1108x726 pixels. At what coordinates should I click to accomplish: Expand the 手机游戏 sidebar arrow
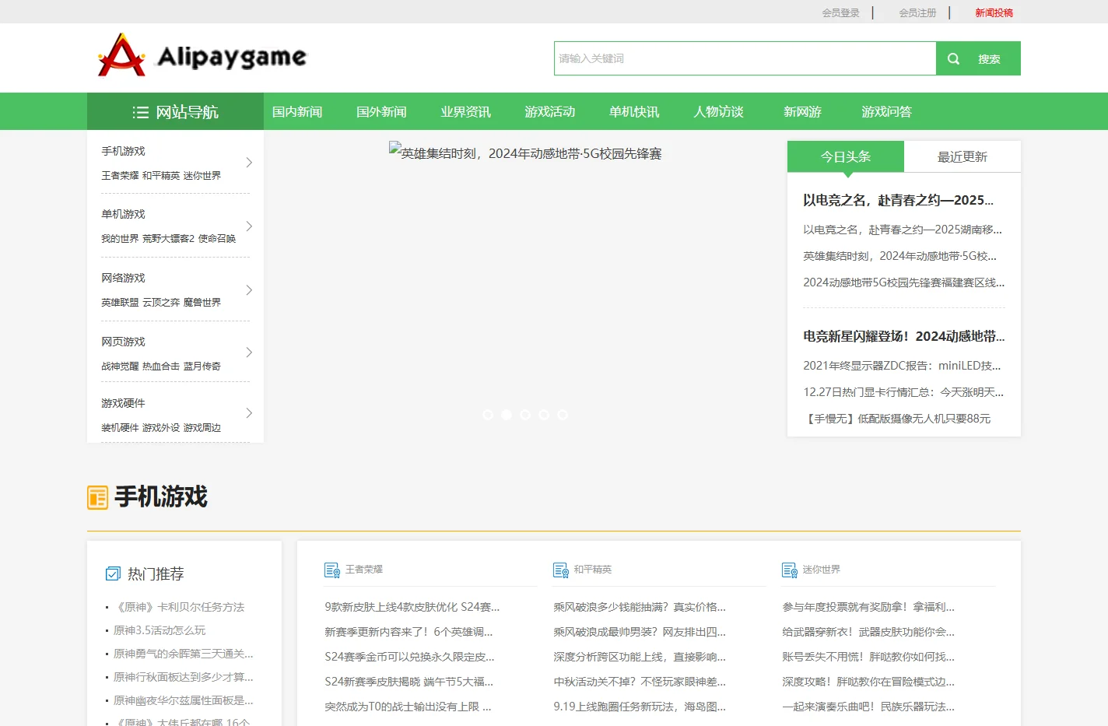pyautogui.click(x=249, y=163)
